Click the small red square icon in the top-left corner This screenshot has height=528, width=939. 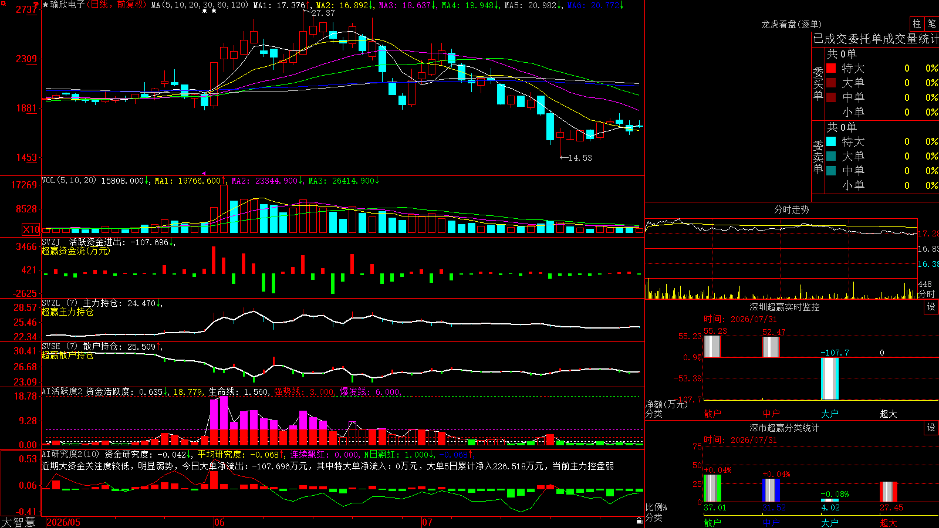click(2, 3)
